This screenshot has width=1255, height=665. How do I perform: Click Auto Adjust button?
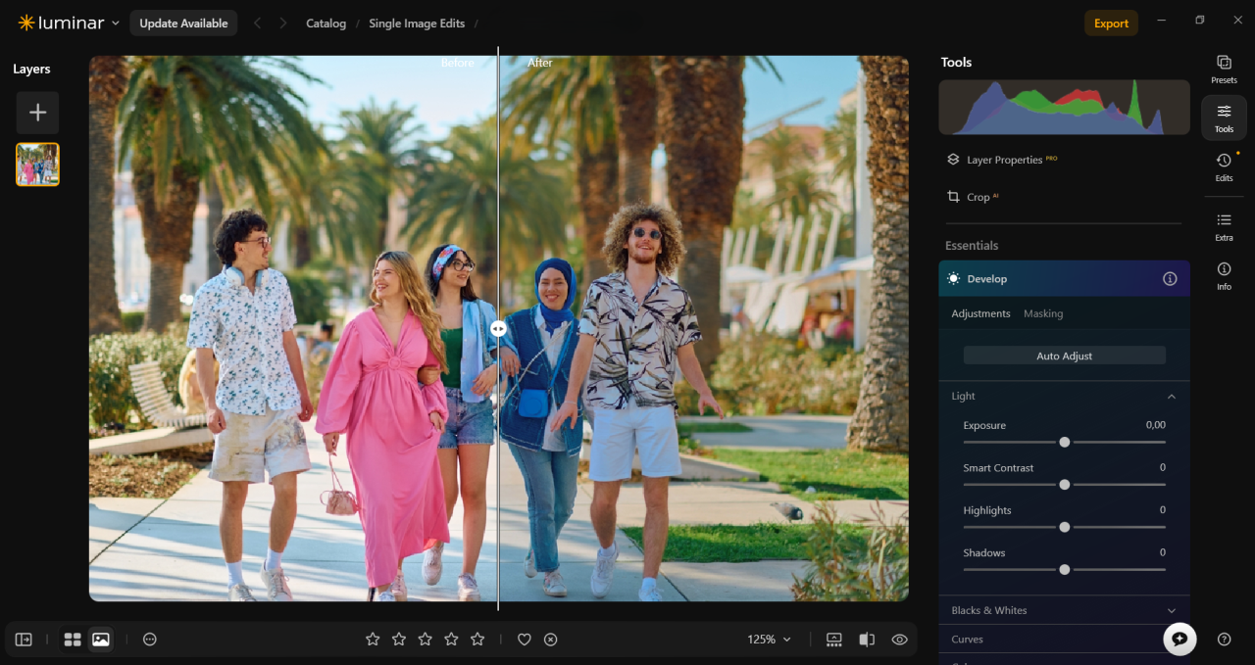pyautogui.click(x=1064, y=356)
